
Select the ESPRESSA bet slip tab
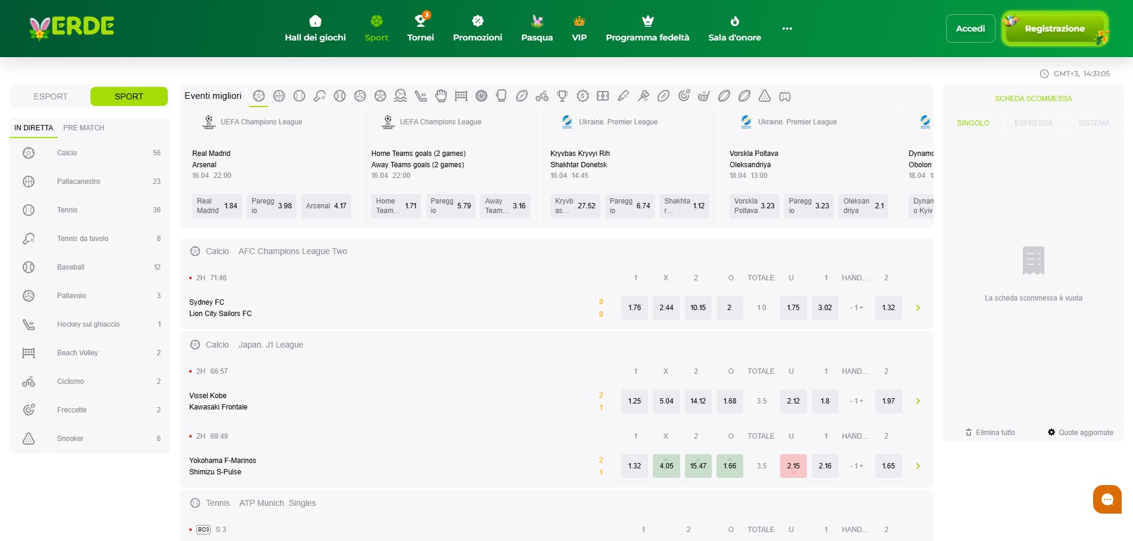tap(1034, 123)
